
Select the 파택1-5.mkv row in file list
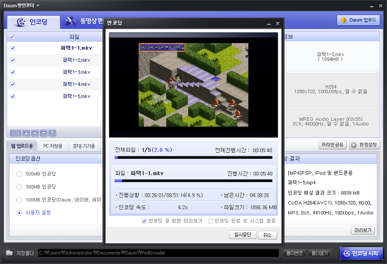click(55, 96)
